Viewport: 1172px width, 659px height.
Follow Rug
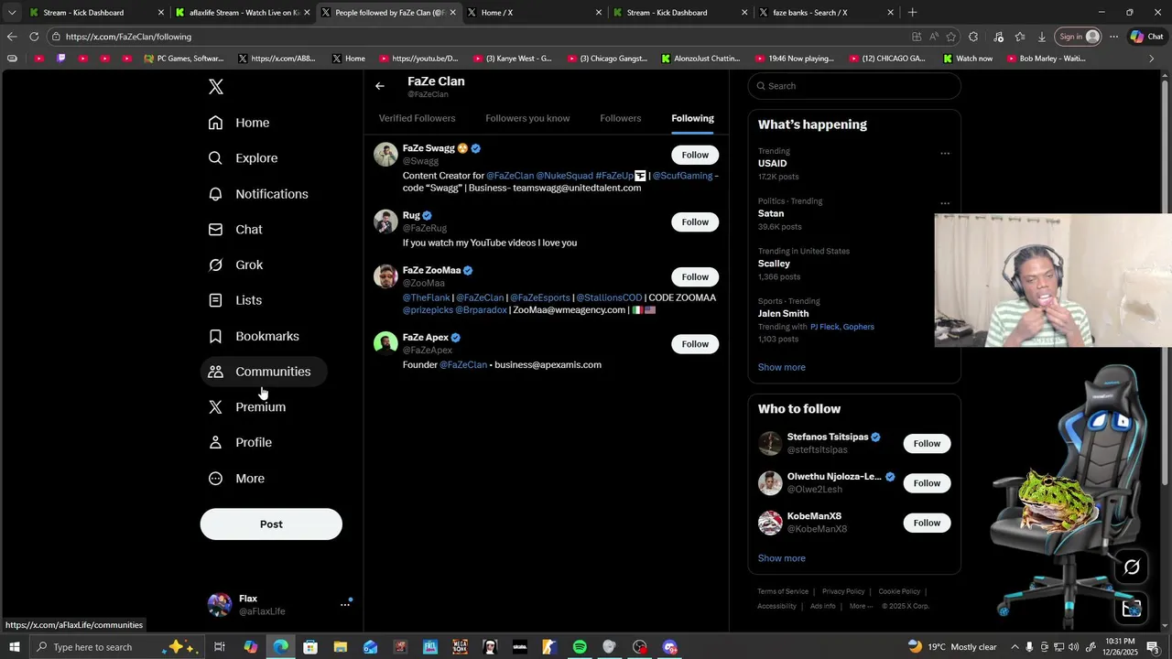pyautogui.click(x=695, y=221)
